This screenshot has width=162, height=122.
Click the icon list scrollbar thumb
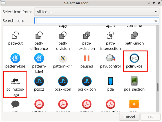[x=157, y=87]
